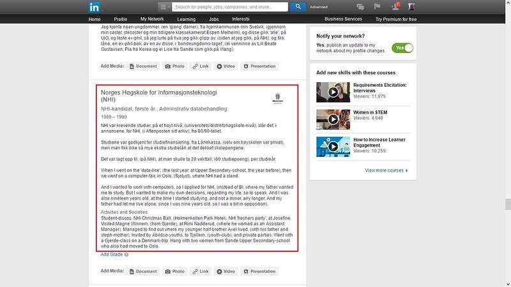The image size is (511, 287).
Task: Toggle the Notify your network switch
Action: [x=402, y=48]
